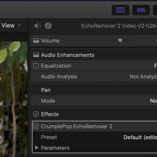This screenshot has width=157, height=157.
Task: Enable the Equalization checkbox
Action: pos(36,66)
